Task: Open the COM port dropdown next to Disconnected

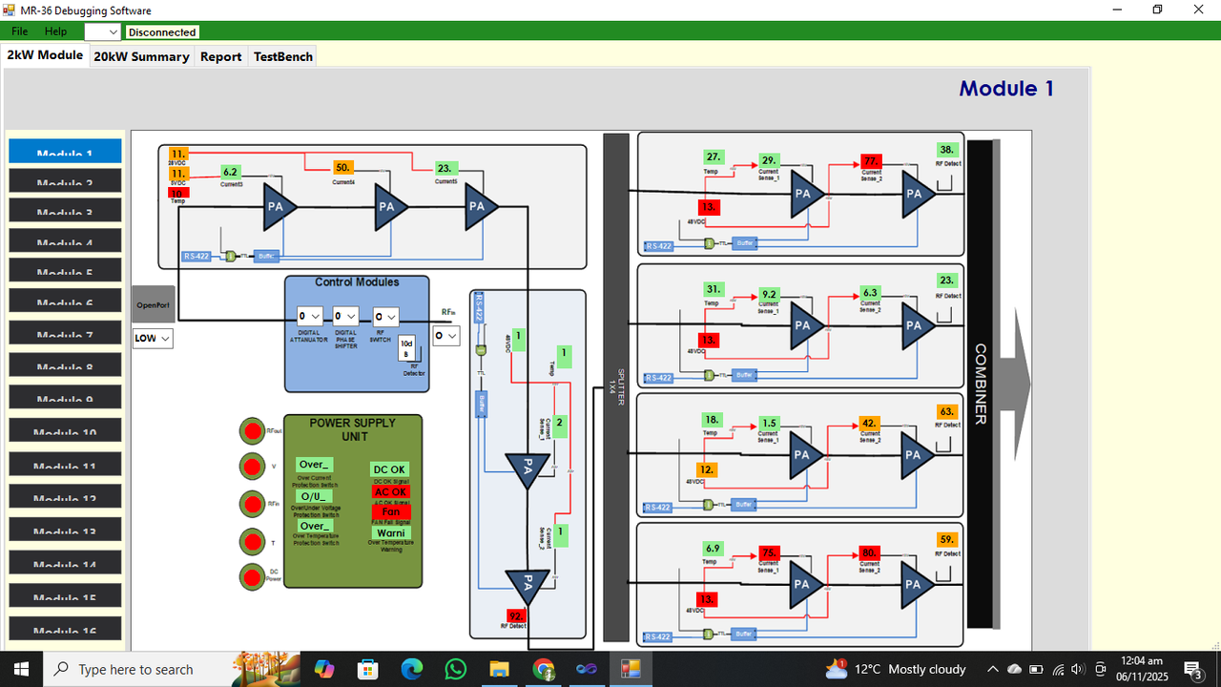Action: [102, 31]
